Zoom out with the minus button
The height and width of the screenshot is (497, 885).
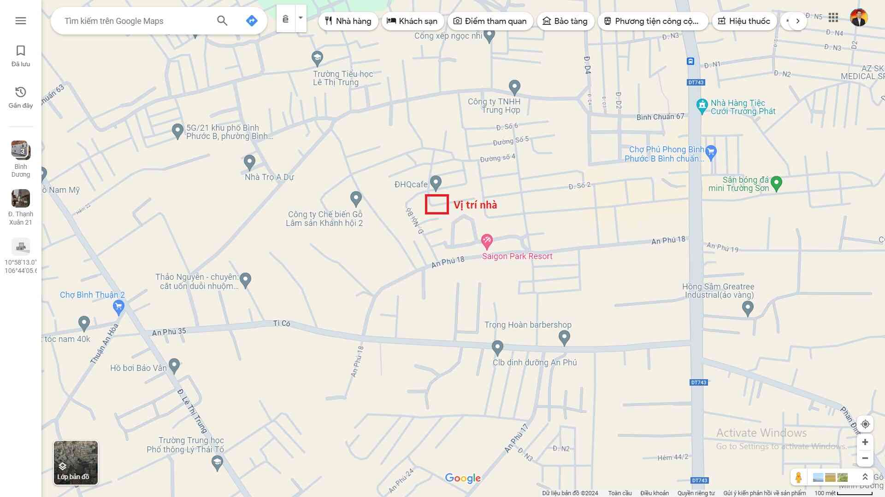865,458
